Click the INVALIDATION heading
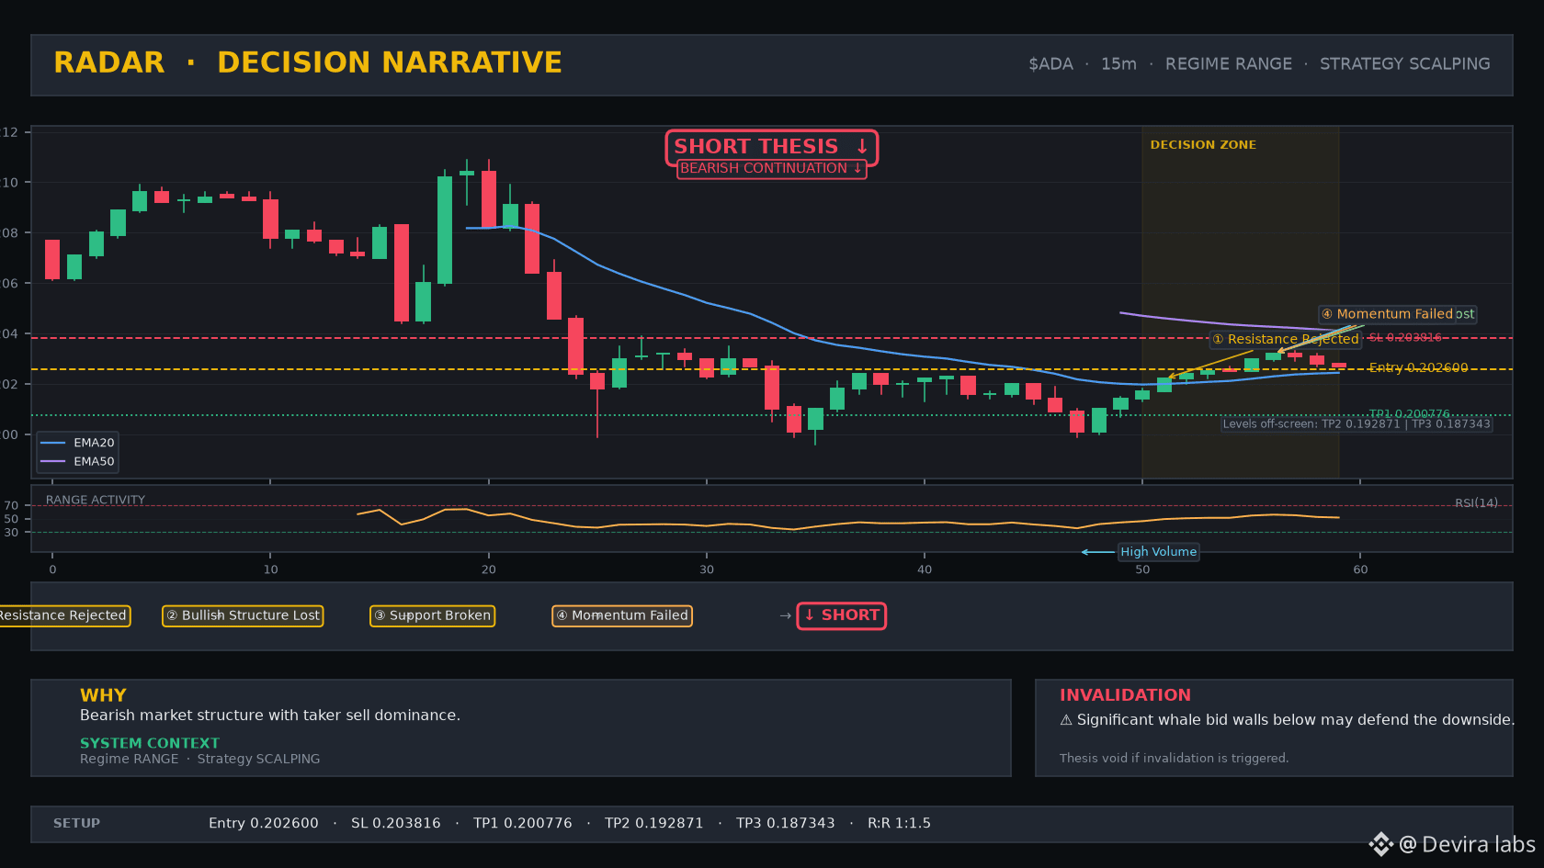 coord(1125,695)
